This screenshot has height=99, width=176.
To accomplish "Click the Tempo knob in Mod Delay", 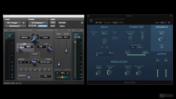I will [35, 62].
